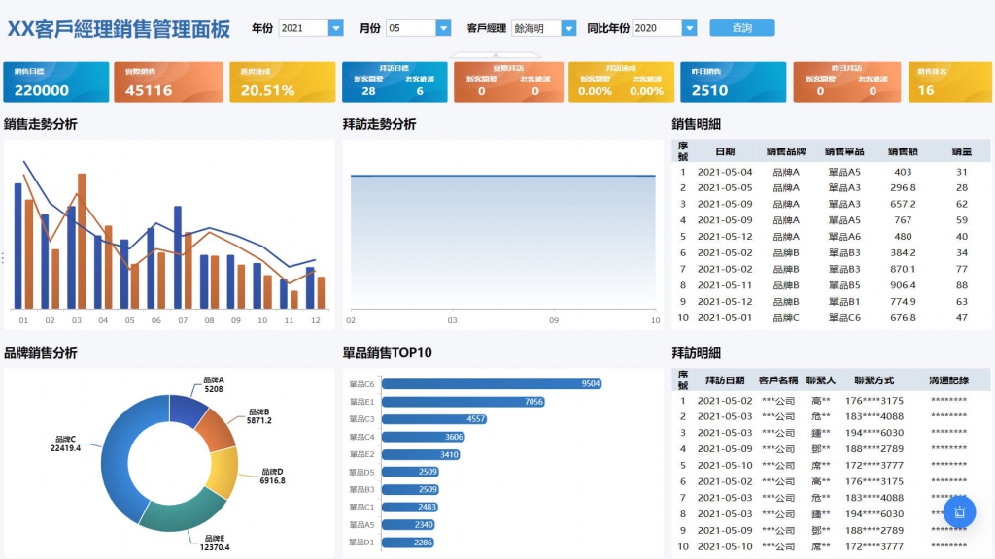Click the 品牌銷售分析 section heading
Screen dimensions: 995x559
click(x=41, y=353)
